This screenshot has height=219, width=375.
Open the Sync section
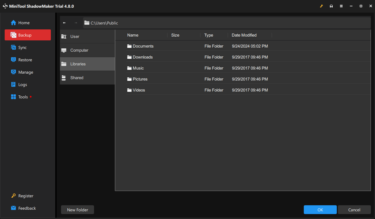22,47
